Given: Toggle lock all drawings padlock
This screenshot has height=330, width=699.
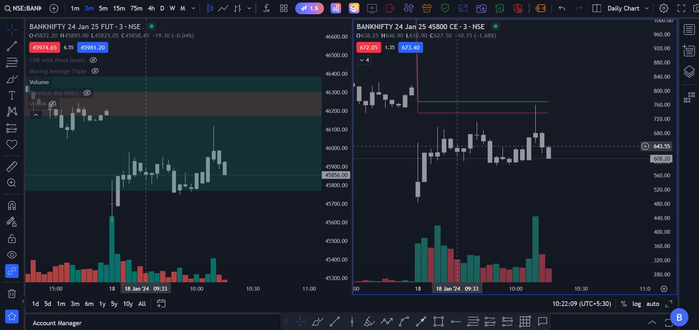Looking at the screenshot, I should pos(12,239).
